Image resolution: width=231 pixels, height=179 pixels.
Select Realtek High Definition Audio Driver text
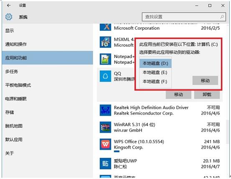click(151, 108)
